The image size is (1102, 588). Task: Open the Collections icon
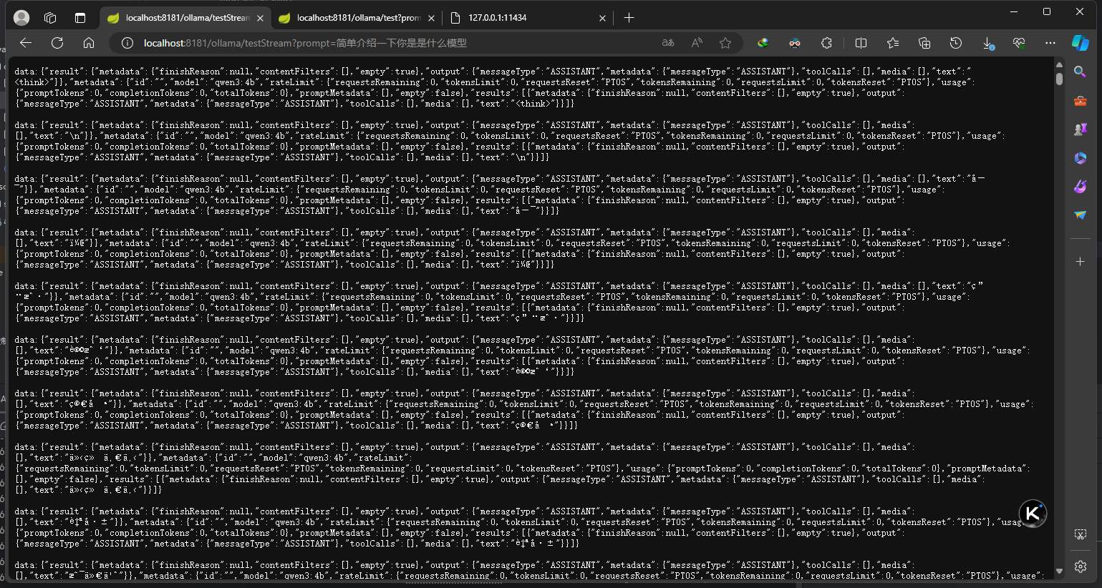tap(924, 43)
